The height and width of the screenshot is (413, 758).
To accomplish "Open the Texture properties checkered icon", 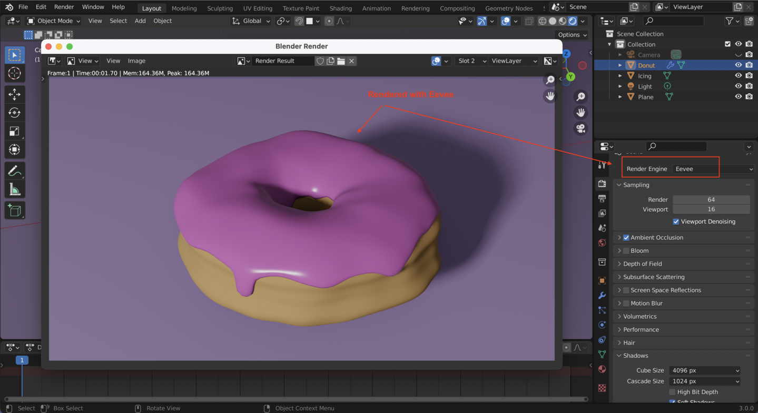I will 602,388.
